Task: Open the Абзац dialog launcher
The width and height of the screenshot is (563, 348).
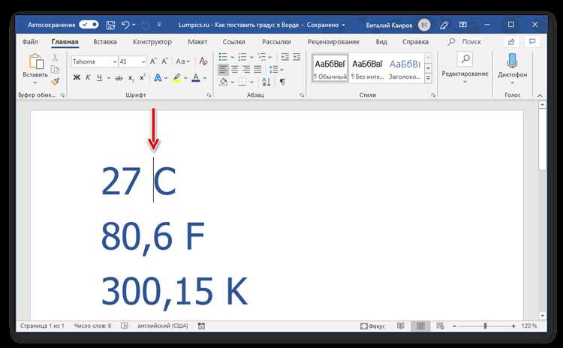Action: pyautogui.click(x=302, y=95)
